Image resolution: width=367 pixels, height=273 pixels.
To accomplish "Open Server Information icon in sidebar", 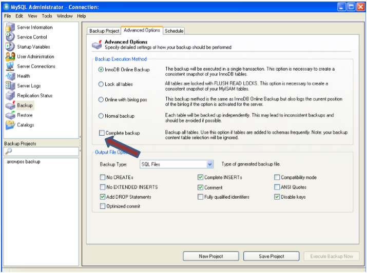I will (x=10, y=27).
